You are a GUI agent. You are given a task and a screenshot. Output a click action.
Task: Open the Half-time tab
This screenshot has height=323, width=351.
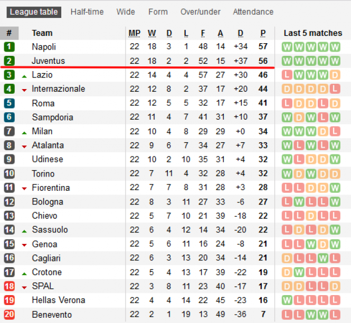(87, 12)
